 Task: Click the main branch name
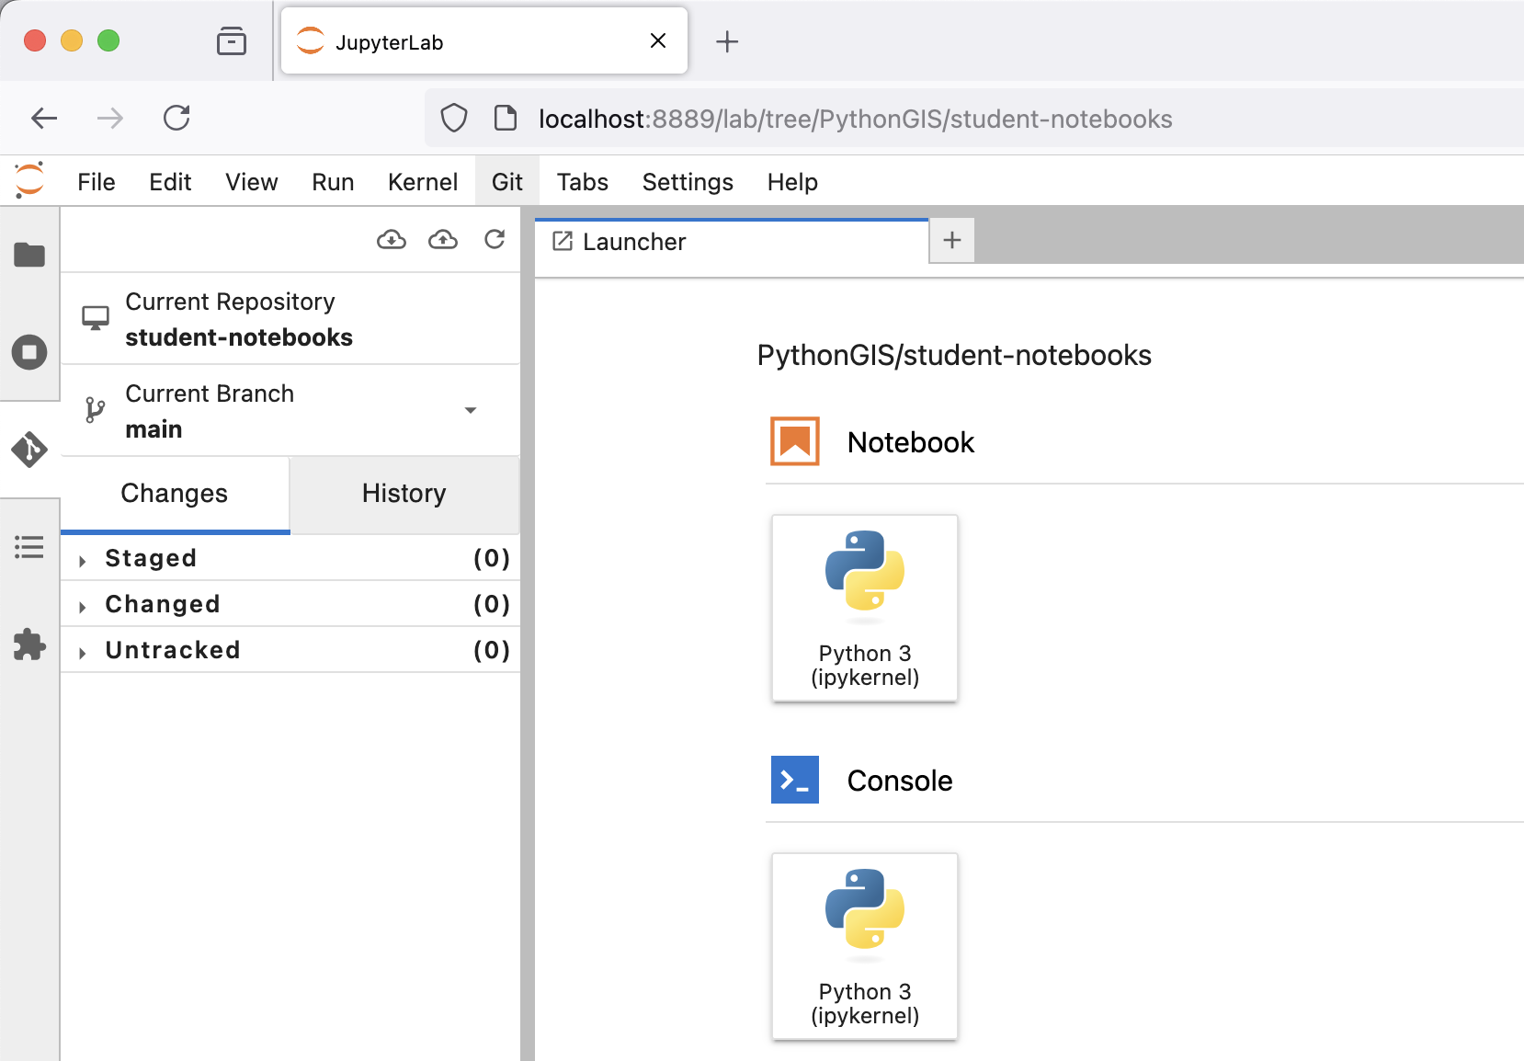(x=154, y=429)
